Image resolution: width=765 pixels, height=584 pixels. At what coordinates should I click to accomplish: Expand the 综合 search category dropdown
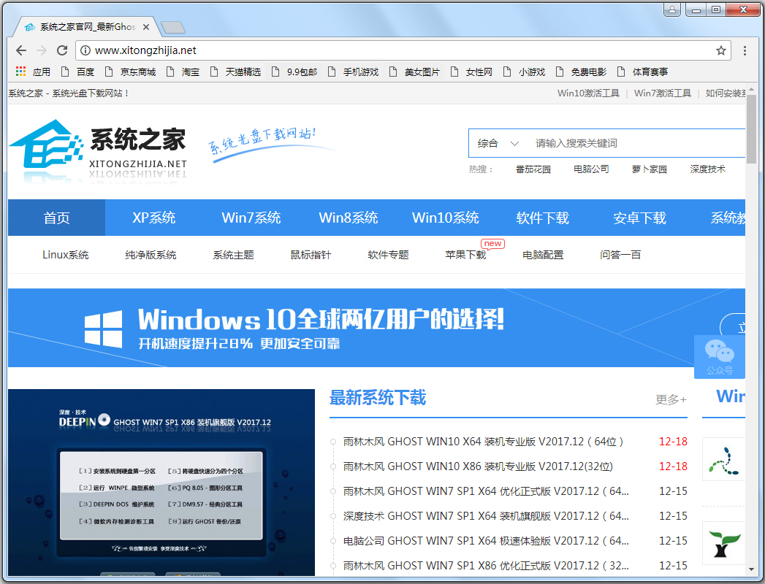coord(498,143)
